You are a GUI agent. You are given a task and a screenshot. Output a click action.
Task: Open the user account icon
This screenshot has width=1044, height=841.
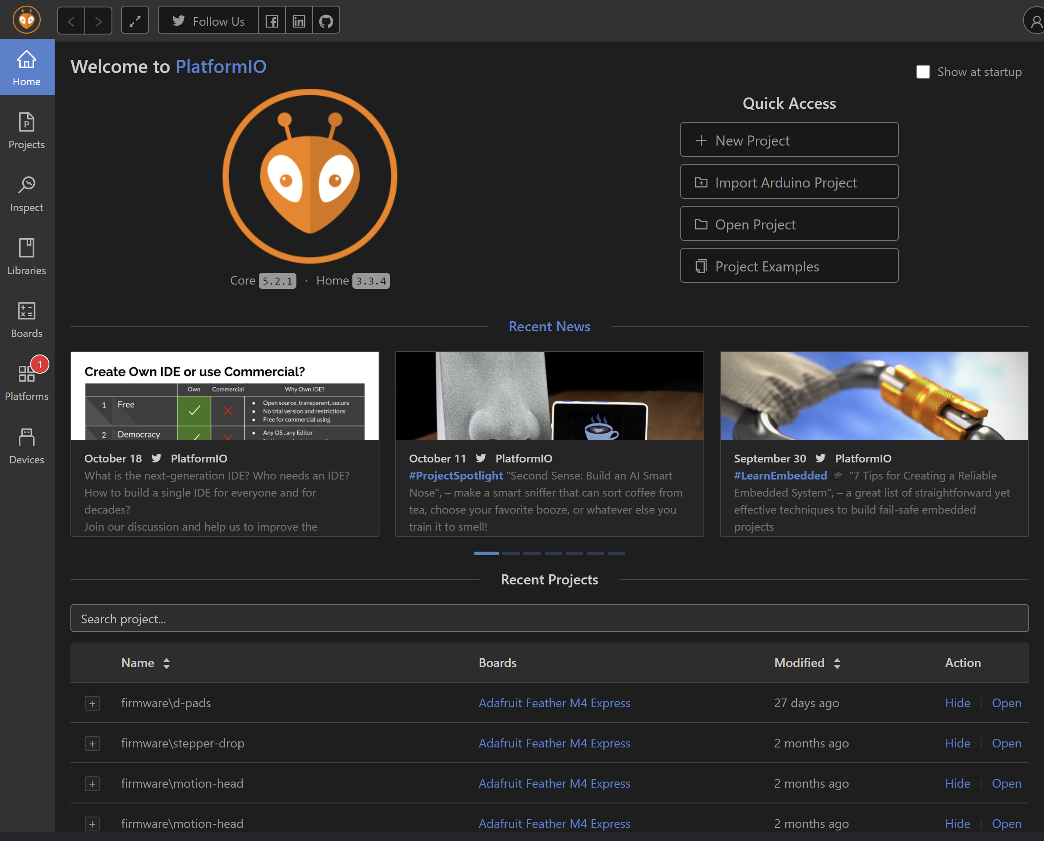click(1035, 21)
